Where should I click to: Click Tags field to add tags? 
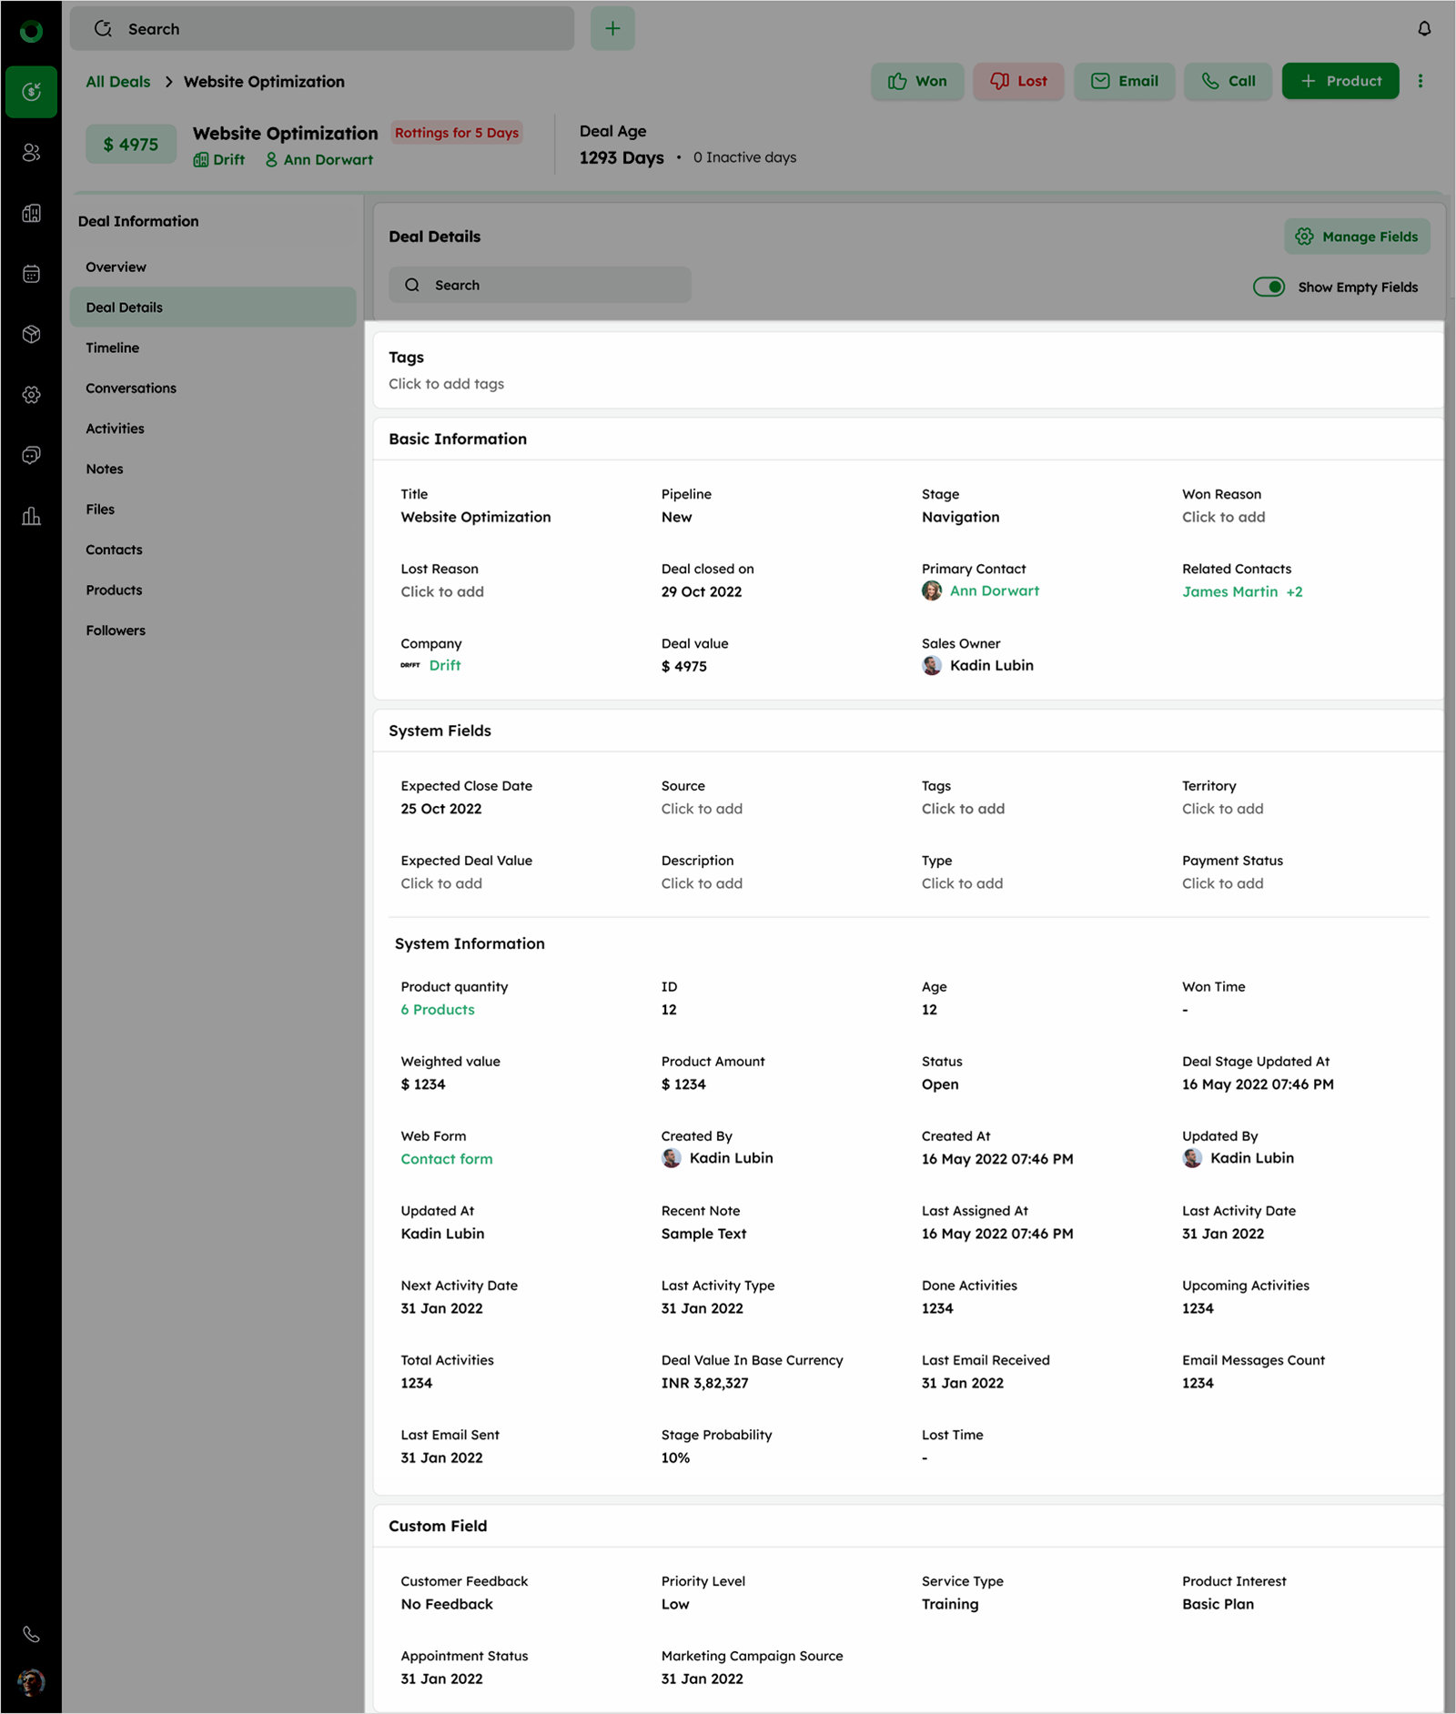[446, 384]
